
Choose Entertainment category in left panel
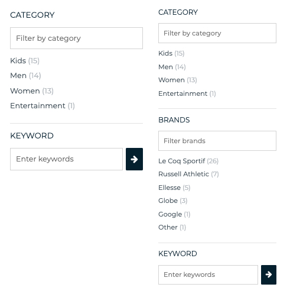(x=43, y=106)
